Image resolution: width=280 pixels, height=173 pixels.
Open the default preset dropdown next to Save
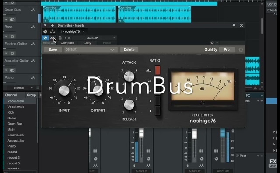(x=91, y=49)
